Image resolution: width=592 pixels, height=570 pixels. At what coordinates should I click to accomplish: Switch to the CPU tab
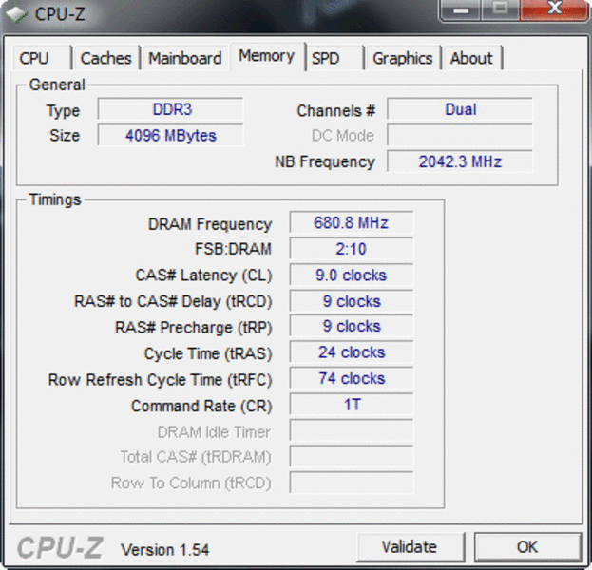(x=42, y=58)
